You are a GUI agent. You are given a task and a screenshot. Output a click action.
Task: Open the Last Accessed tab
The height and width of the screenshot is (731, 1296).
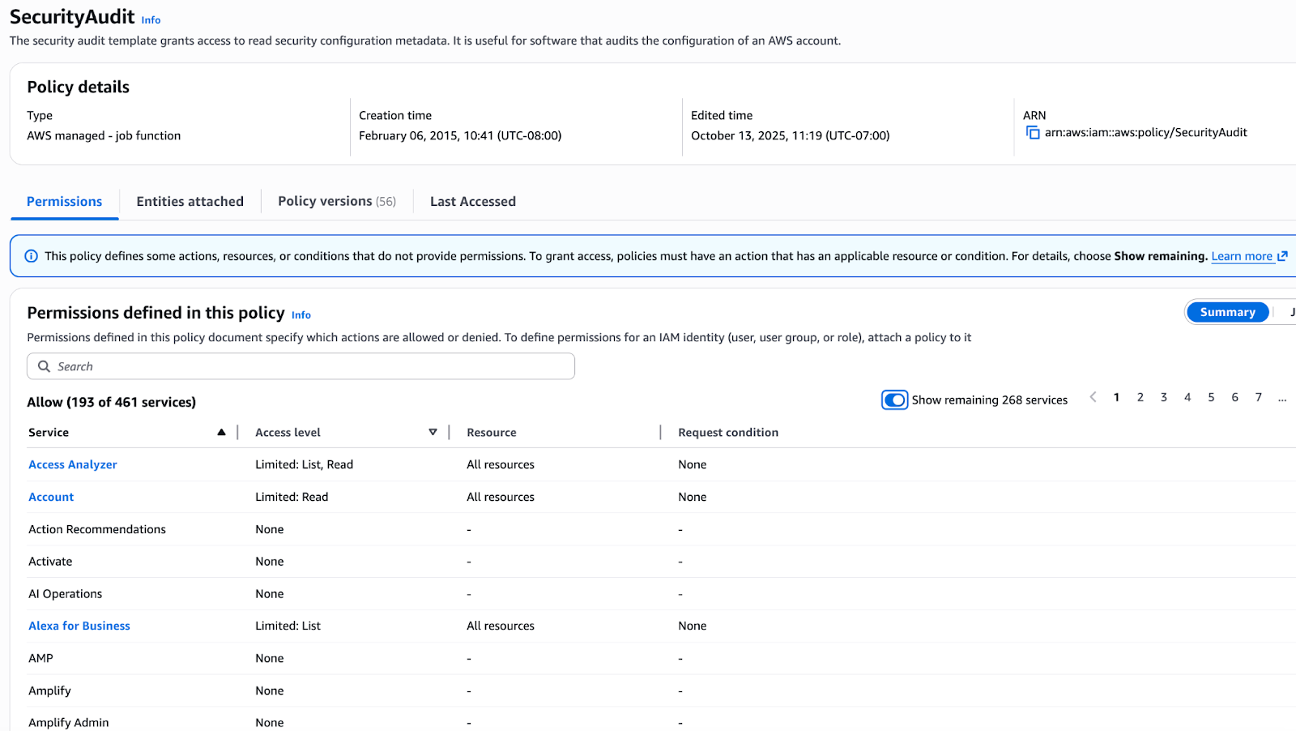click(473, 201)
